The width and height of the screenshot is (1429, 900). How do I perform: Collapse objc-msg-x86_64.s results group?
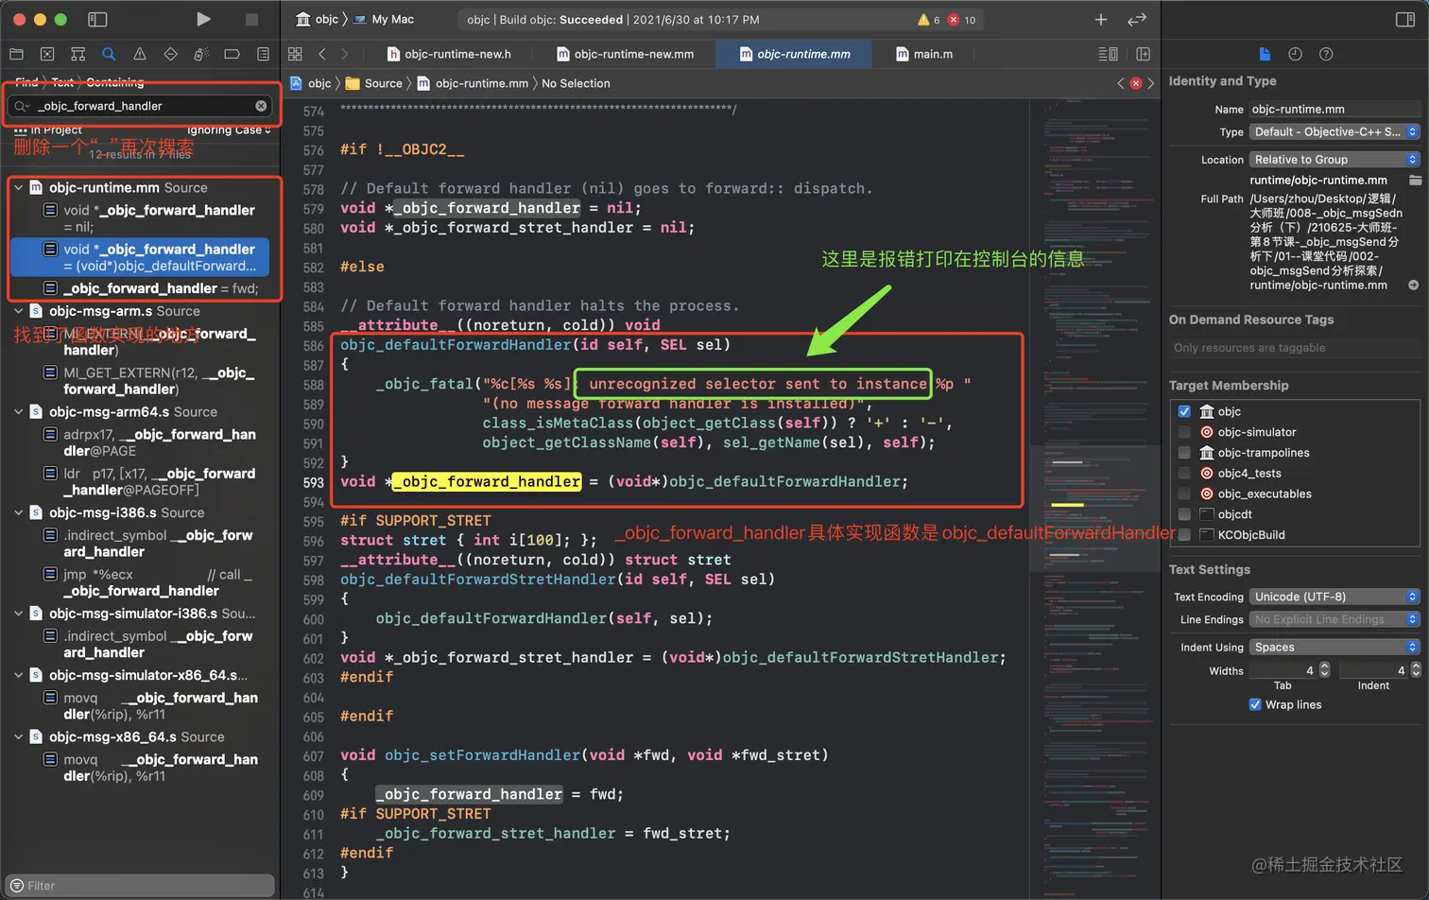click(19, 737)
